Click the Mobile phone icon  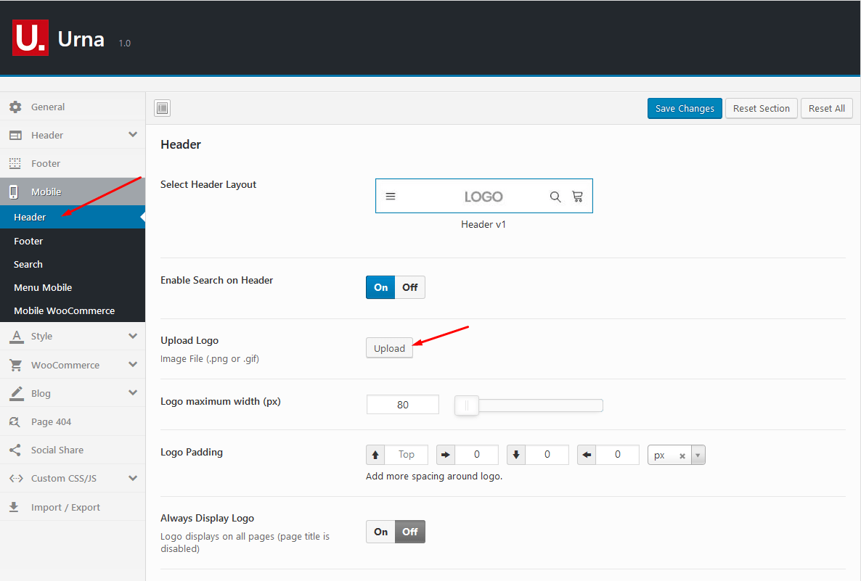[14, 191]
